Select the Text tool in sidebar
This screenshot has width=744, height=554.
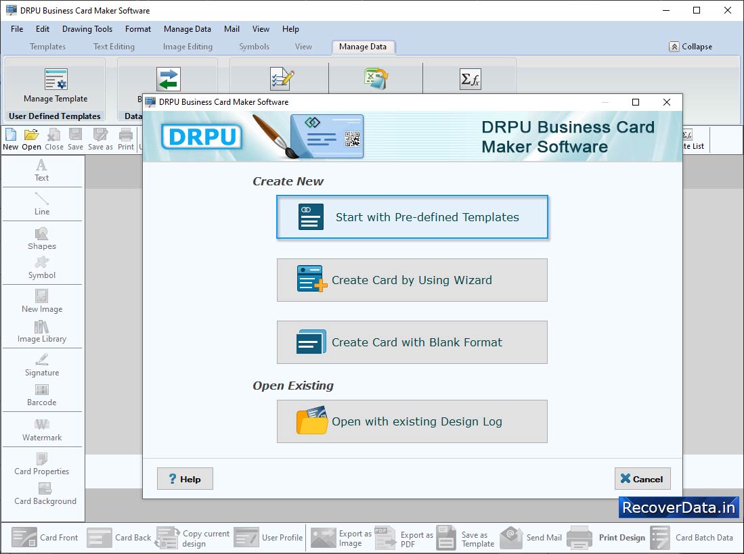pos(42,170)
